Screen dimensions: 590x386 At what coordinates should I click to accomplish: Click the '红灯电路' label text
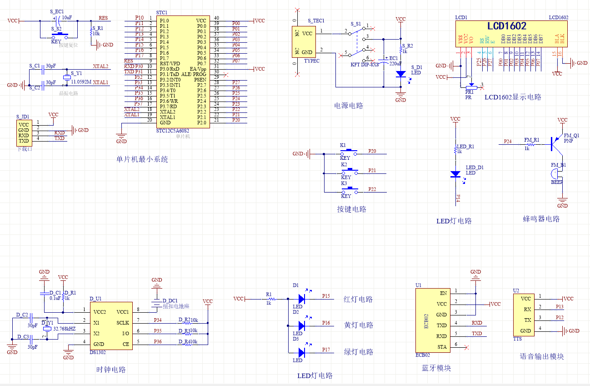359,299
